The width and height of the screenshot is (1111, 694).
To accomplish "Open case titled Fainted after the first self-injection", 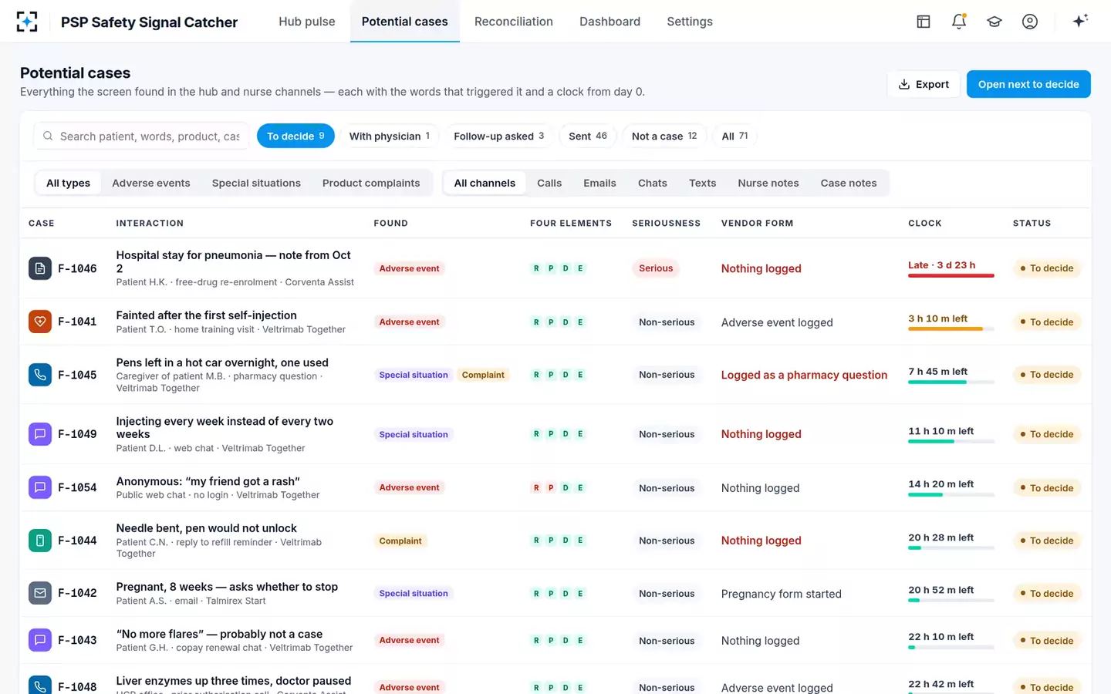I will tap(207, 315).
